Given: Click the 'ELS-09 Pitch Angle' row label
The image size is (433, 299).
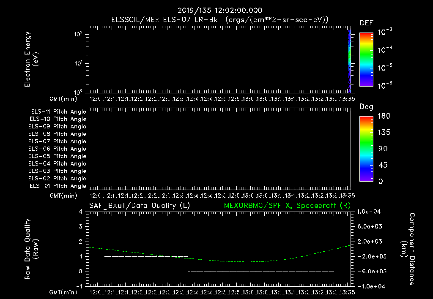Looking at the screenshot, I should pos(57,127).
